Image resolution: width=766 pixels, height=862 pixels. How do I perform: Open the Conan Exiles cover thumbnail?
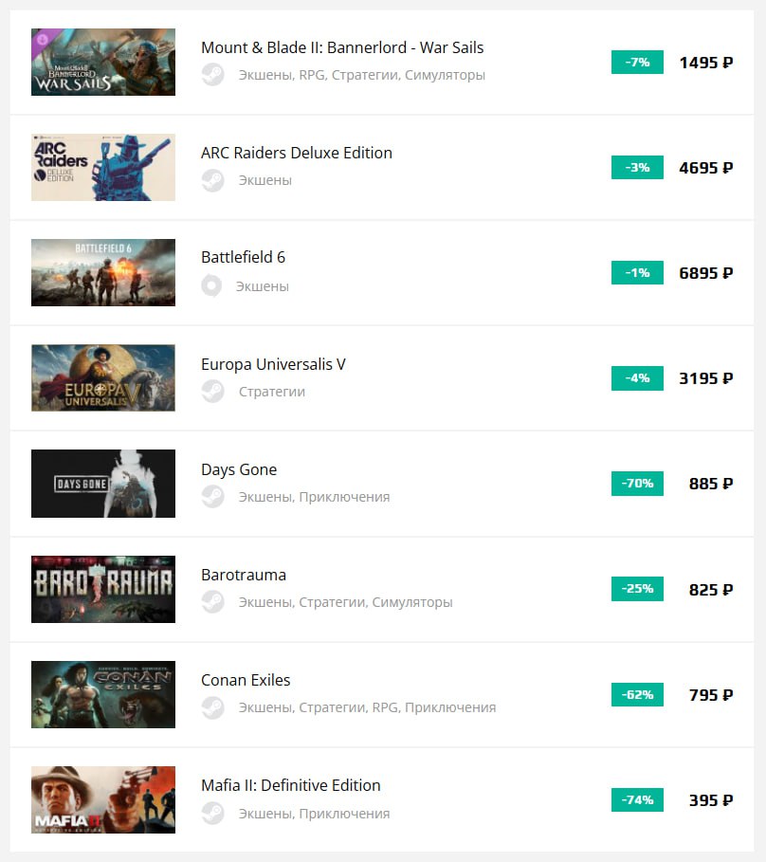[103, 694]
